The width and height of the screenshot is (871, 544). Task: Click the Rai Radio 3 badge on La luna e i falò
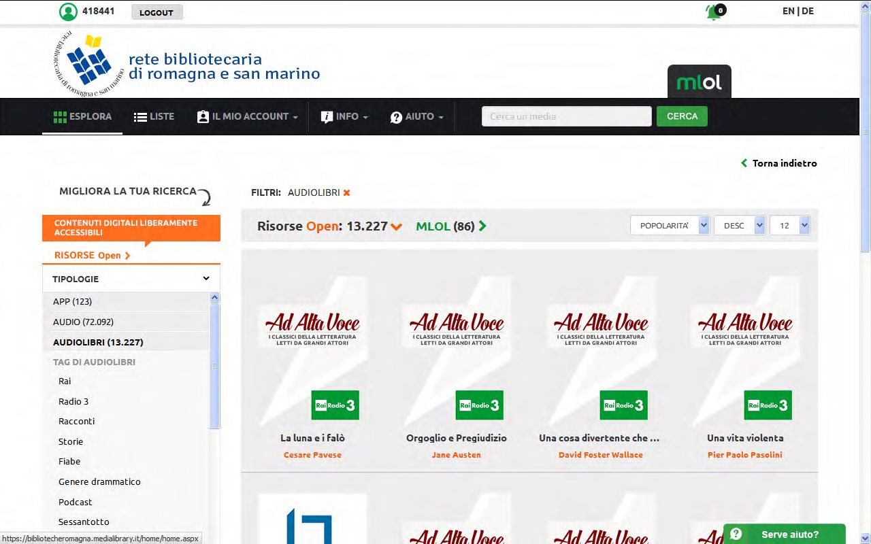coord(335,405)
